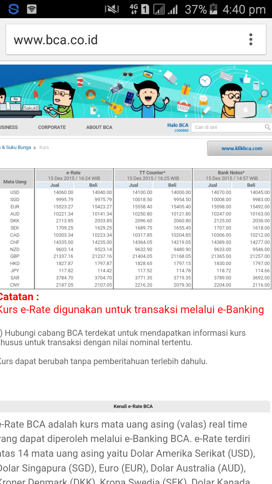
Task: Click the CAD currency row label
Action: click(x=15, y=235)
